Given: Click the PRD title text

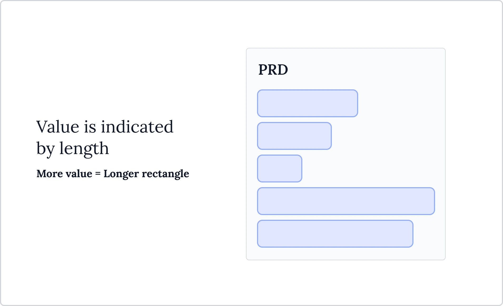Looking at the screenshot, I should coord(273,70).
